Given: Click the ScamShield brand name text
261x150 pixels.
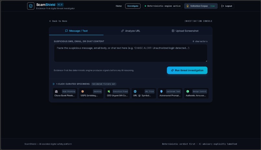Looking at the screenshot, I should 46,5.
